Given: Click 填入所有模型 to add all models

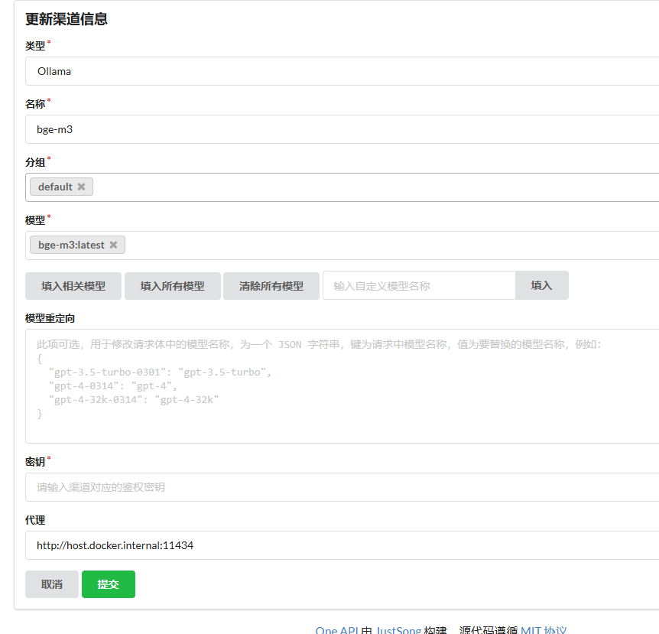Looking at the screenshot, I should [x=172, y=285].
